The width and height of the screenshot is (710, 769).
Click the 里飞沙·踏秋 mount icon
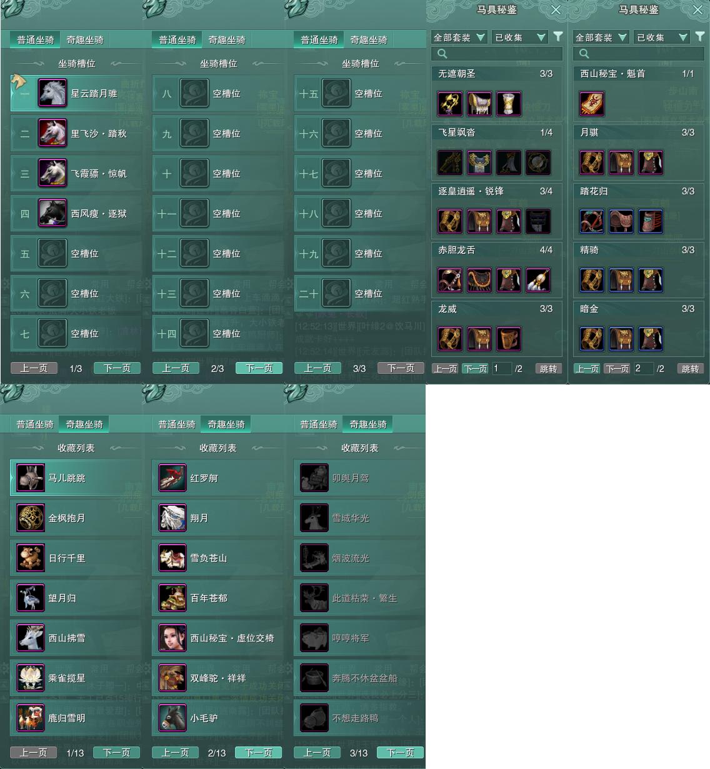(52, 133)
